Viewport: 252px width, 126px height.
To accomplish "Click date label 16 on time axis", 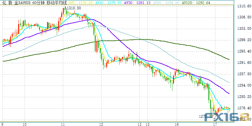I will pos(177,124).
